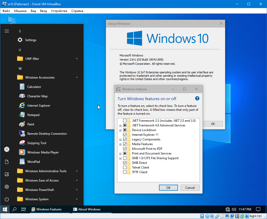This screenshot has height=219, width=267.
Task: Uncheck Microsoft Print to PDF
Action: click(125, 149)
